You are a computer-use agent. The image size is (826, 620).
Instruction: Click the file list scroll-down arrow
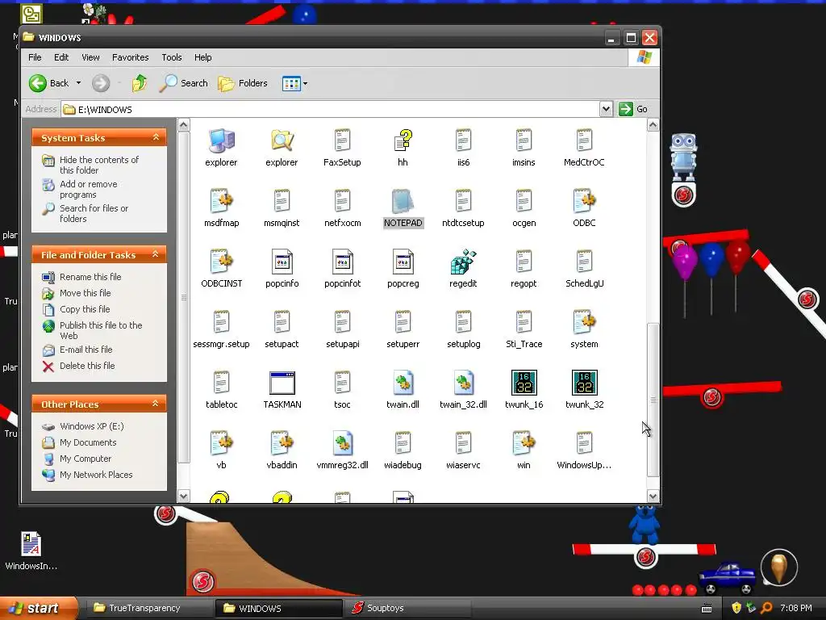pos(653,496)
